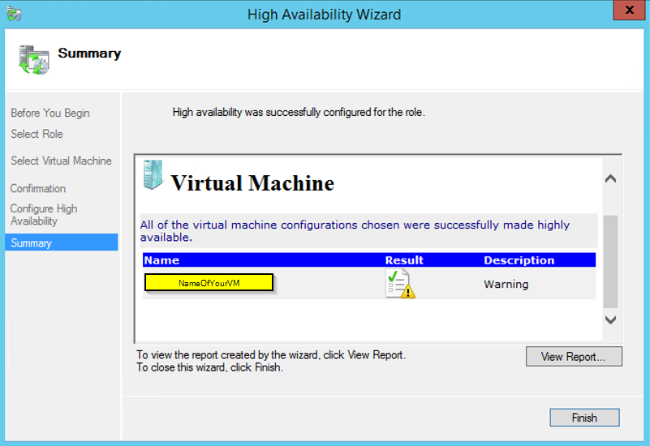Image resolution: width=650 pixels, height=446 pixels.
Task: Click the warning result icon
Action: pyautogui.click(x=400, y=284)
